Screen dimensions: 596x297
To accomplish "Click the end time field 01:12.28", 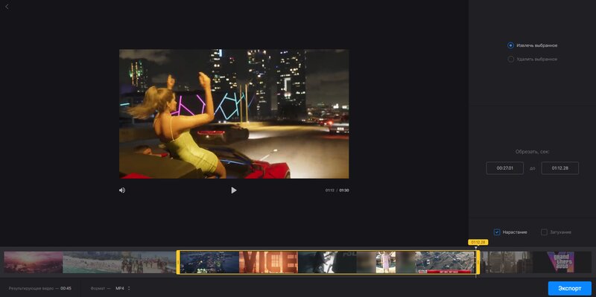I will 560,168.
